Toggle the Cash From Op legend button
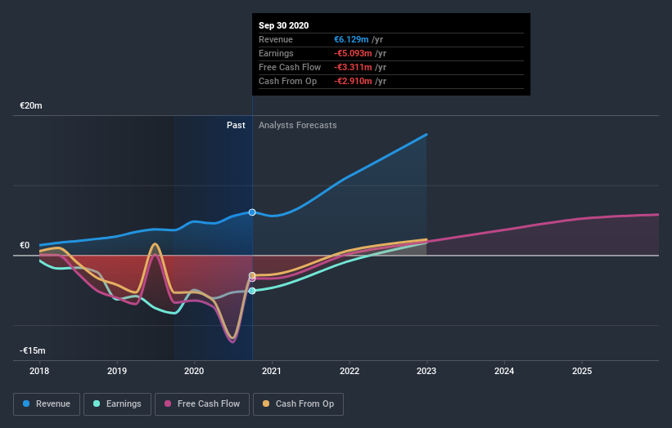 click(298, 404)
